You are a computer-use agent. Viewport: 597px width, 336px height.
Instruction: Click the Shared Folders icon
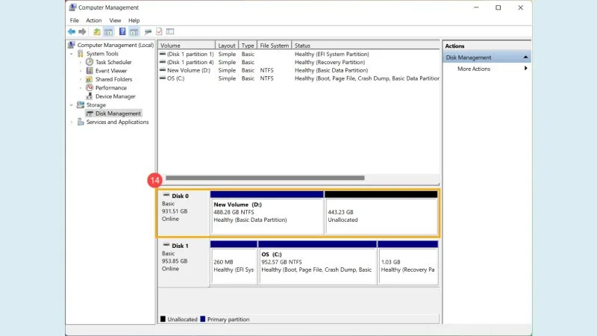coord(90,79)
